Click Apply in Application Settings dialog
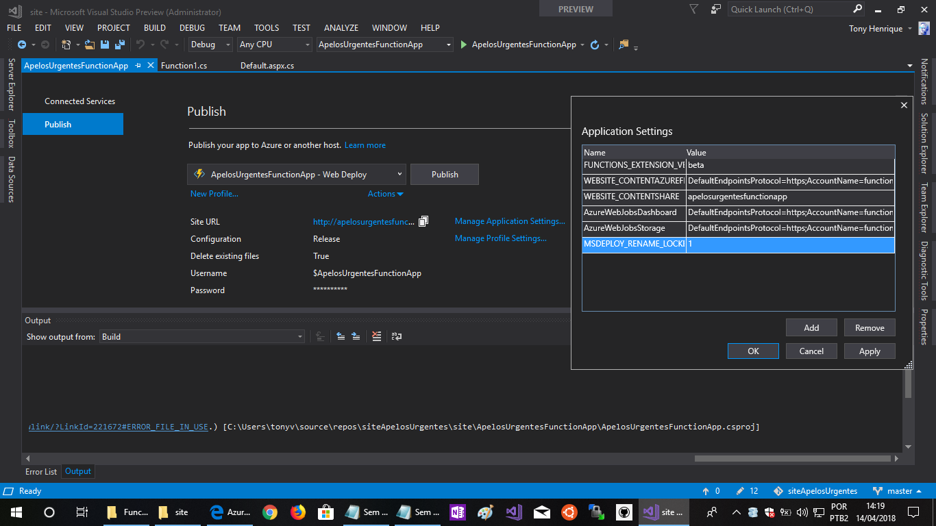This screenshot has height=526, width=936. [x=870, y=351]
